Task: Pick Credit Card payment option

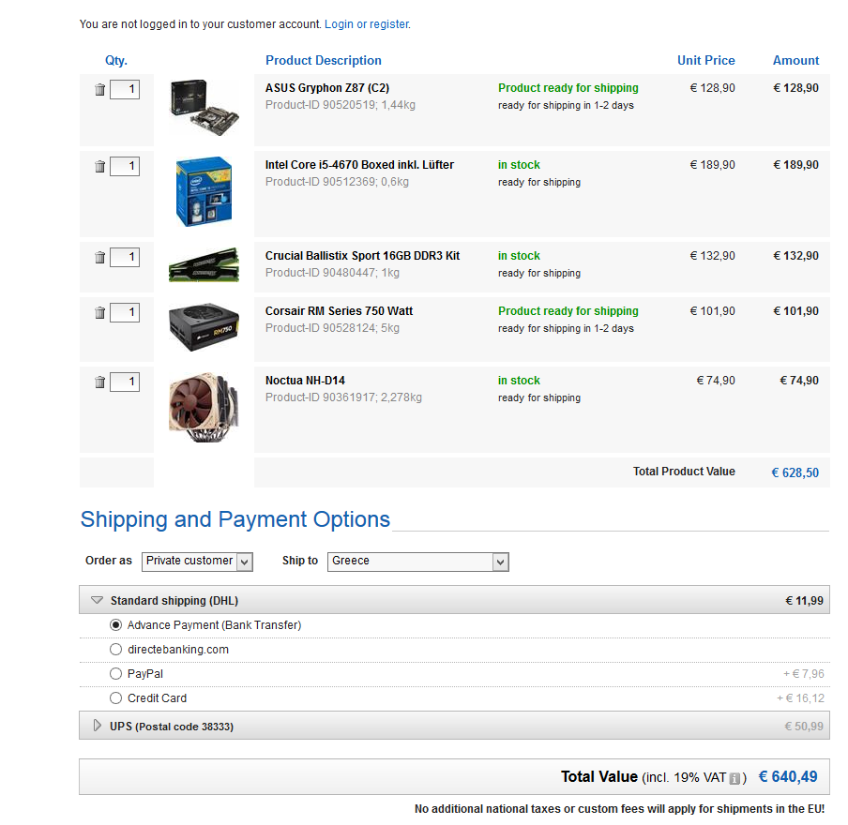Action: [115, 697]
